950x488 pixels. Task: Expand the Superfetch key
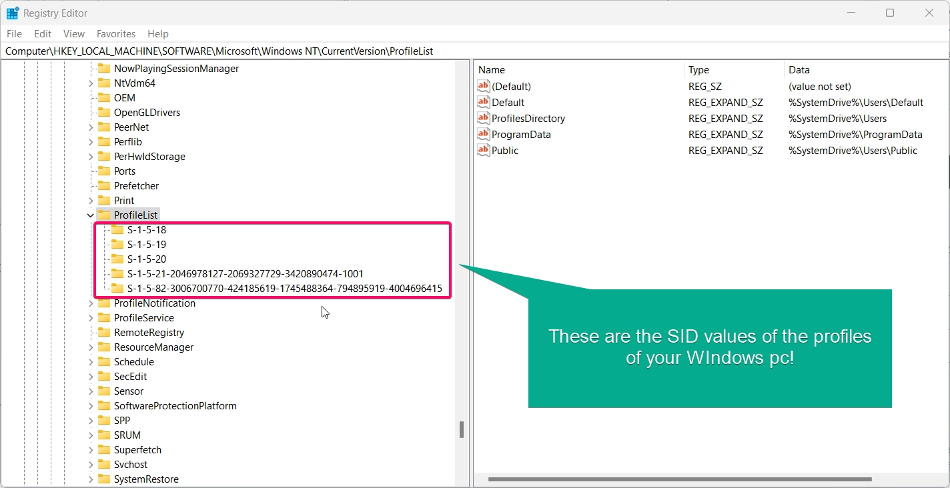(91, 450)
